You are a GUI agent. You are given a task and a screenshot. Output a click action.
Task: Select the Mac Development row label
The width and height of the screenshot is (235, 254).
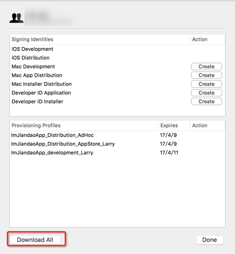coord(33,67)
